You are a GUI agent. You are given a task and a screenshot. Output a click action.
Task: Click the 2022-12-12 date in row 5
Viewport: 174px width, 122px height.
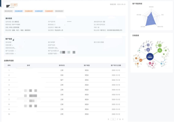[x=116, y=90]
